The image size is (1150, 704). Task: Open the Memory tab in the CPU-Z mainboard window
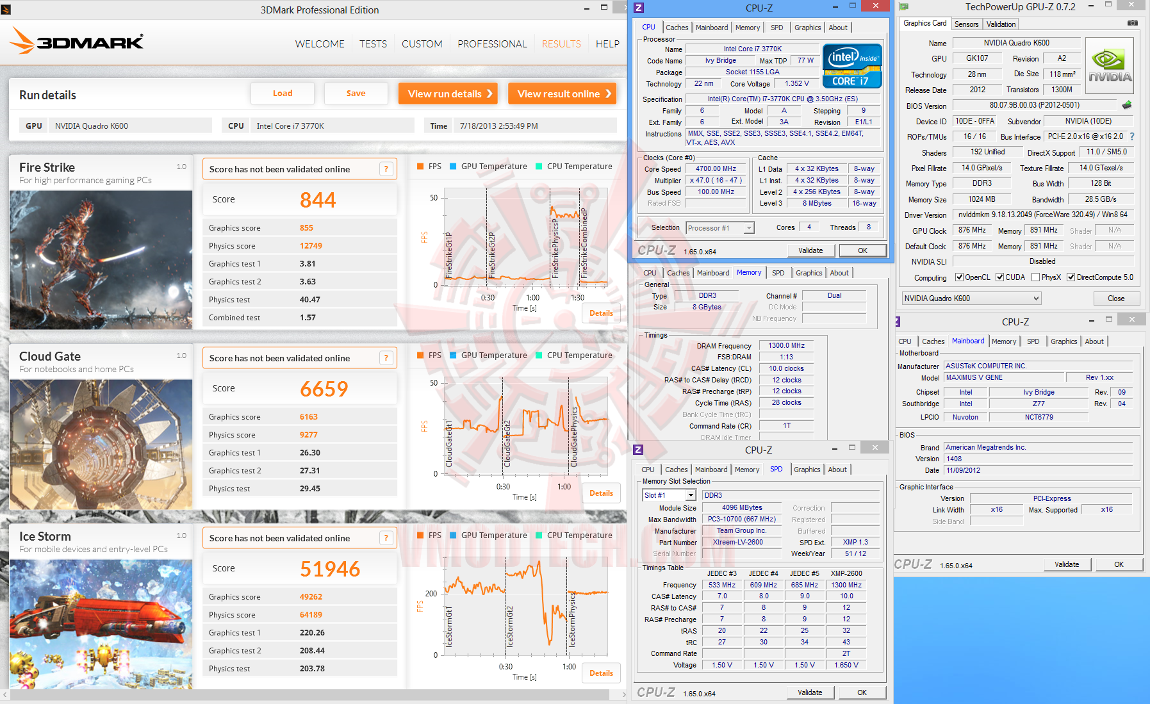click(1004, 341)
